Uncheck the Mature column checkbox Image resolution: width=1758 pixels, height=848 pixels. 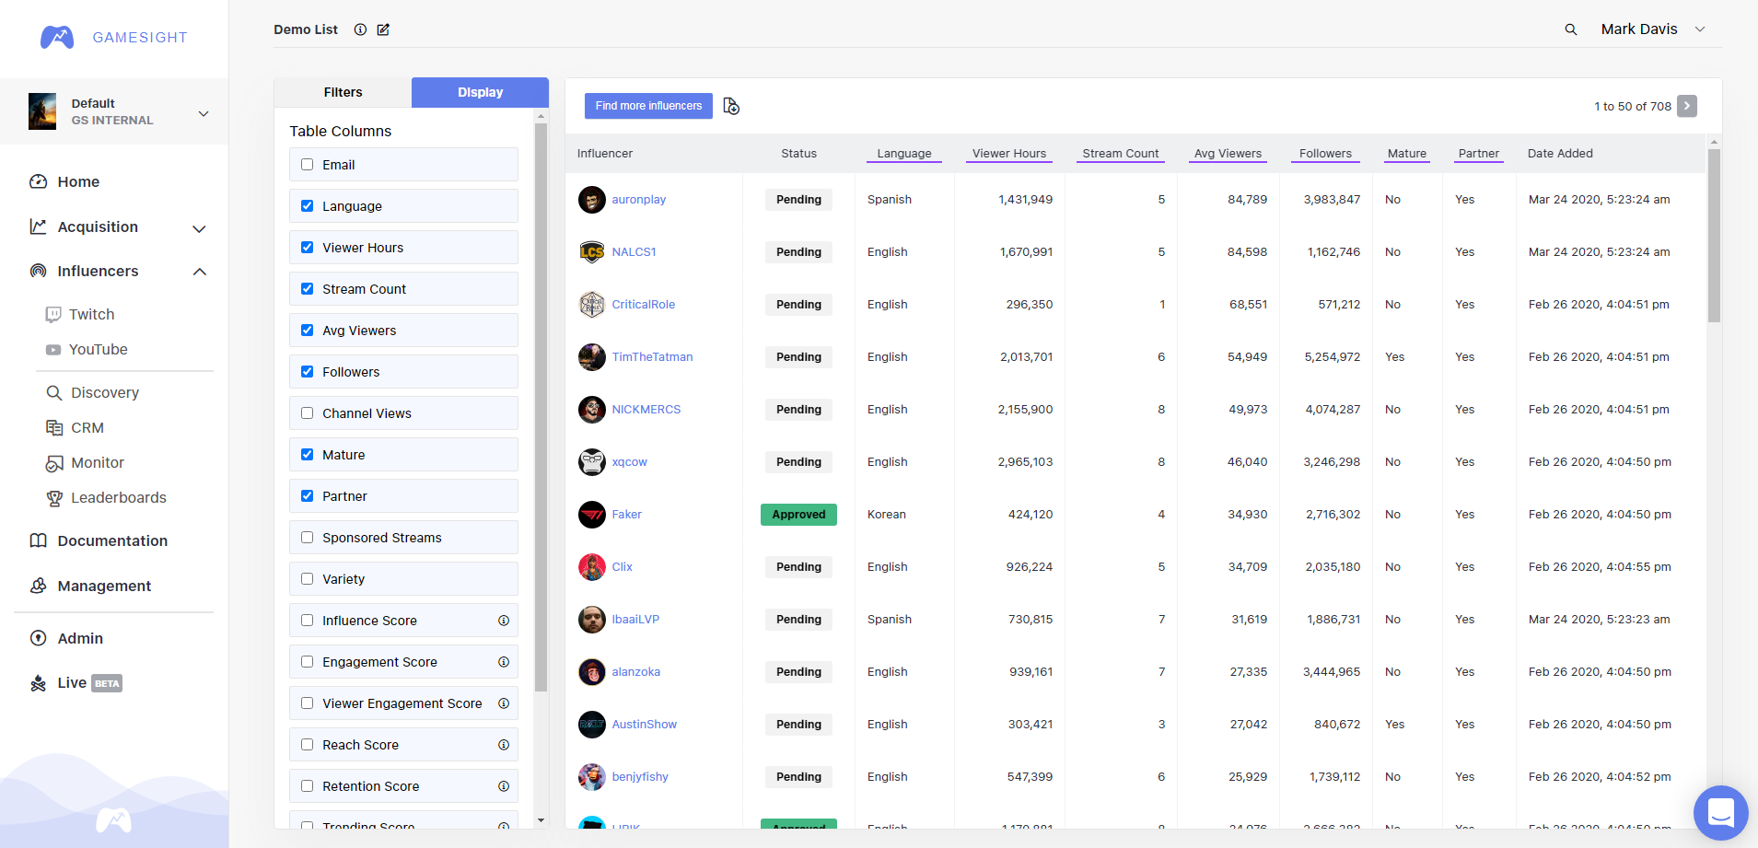(308, 455)
